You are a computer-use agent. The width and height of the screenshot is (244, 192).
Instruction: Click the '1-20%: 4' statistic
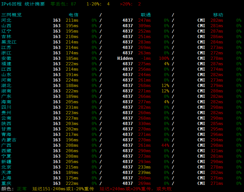(98, 4)
